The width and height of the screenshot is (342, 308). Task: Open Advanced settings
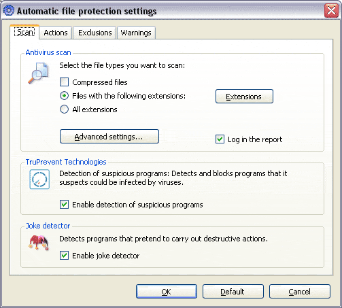pyautogui.click(x=109, y=137)
